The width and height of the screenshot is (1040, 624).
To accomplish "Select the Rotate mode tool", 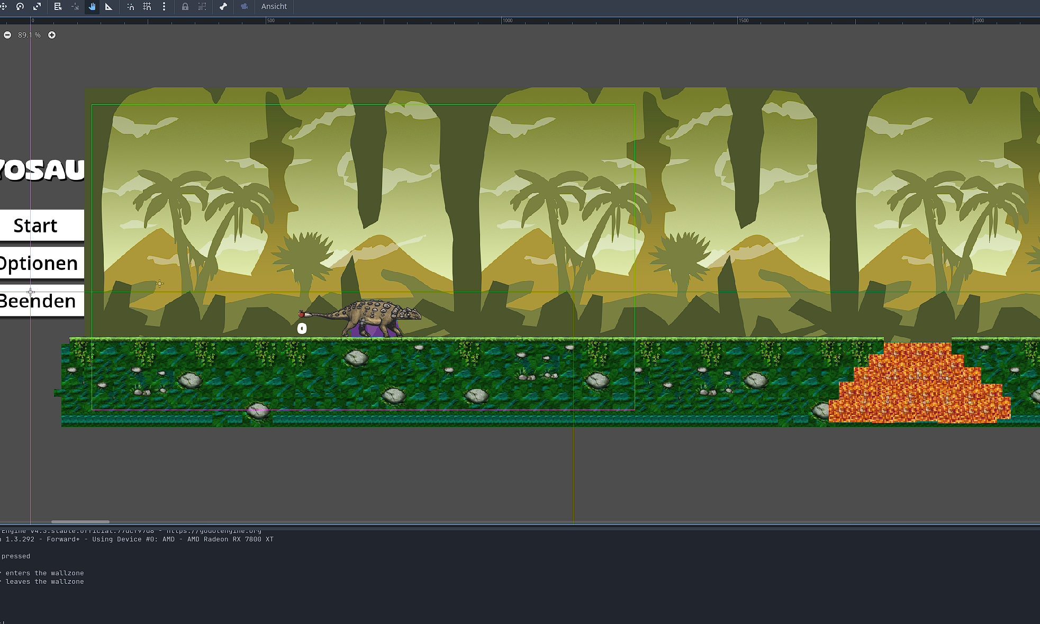I will 20,6.
